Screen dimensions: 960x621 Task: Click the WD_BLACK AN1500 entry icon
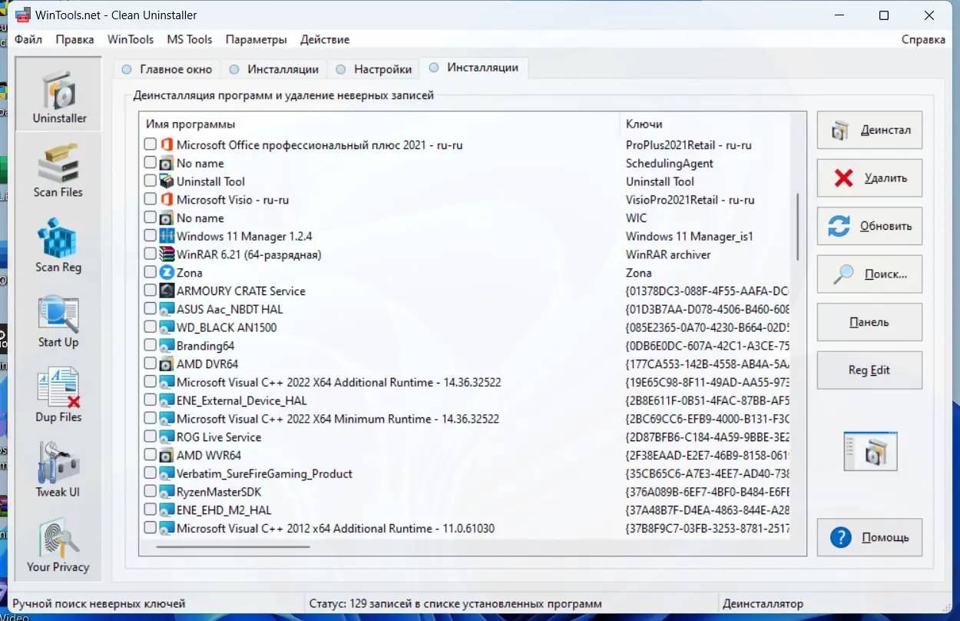click(x=167, y=327)
